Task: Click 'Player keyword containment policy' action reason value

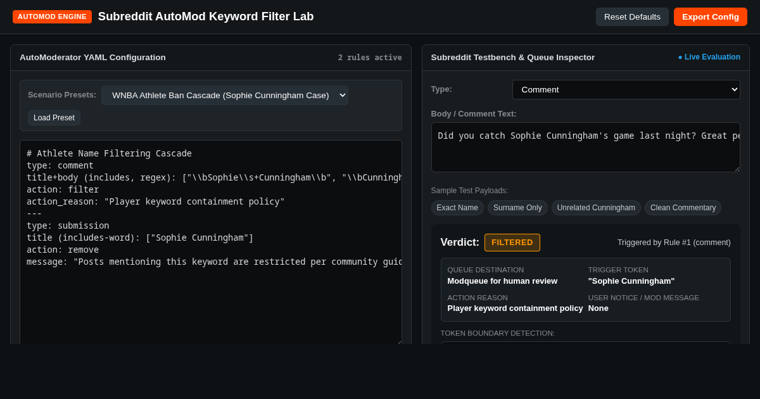Action: pyautogui.click(x=515, y=308)
